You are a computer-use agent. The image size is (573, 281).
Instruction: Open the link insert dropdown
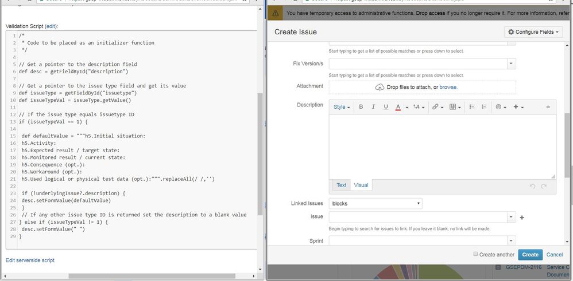(438, 107)
